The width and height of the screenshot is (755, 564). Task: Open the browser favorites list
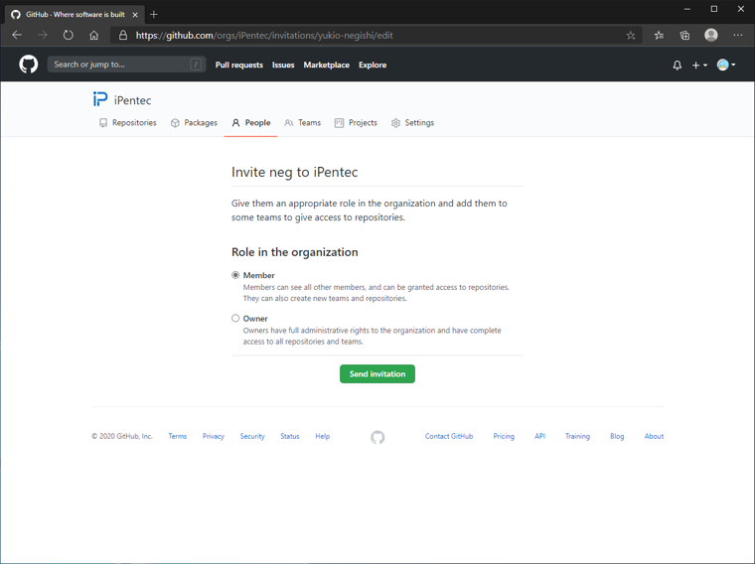click(x=659, y=35)
